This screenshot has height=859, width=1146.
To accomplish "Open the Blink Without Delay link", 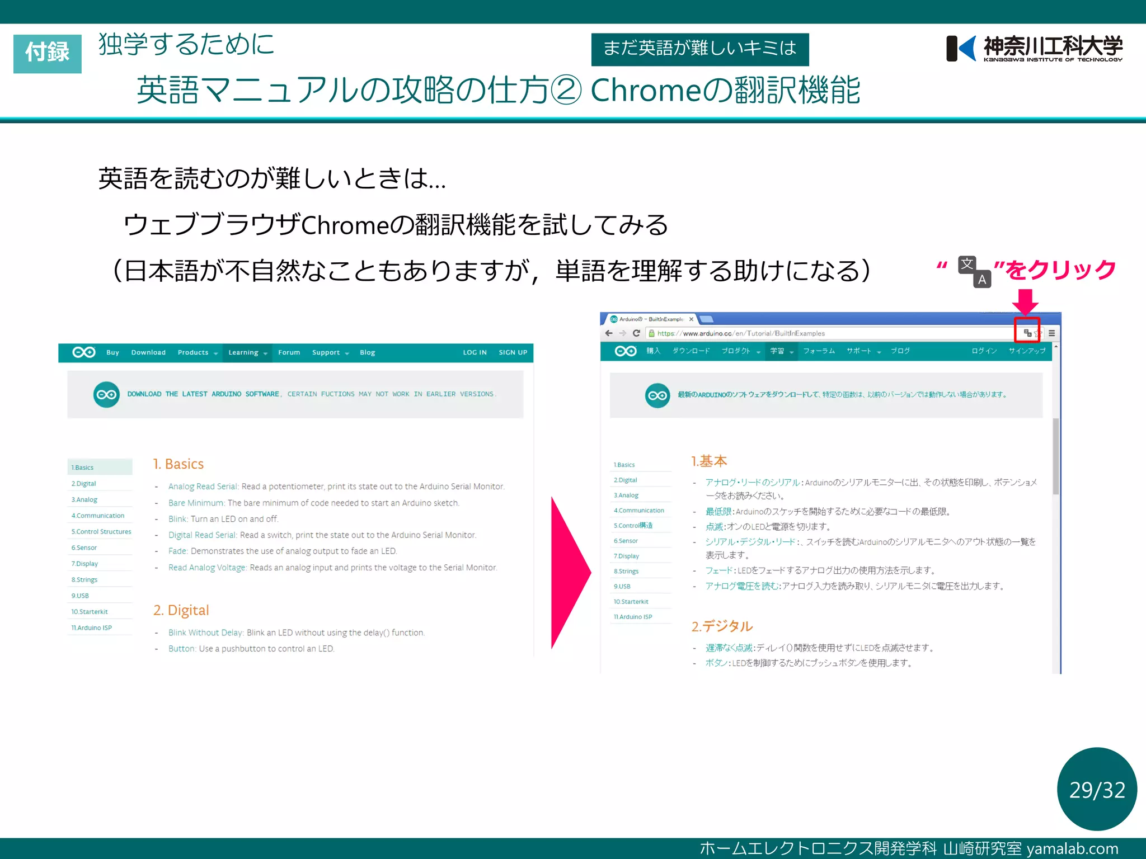I will pos(206,633).
